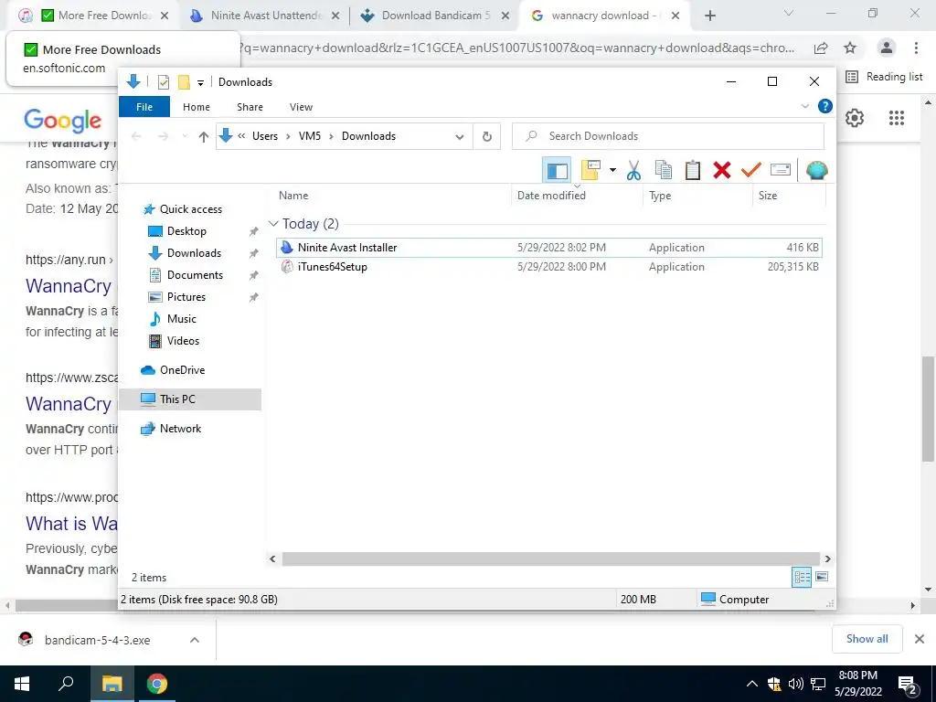
Task: Select Quick access in navigation pane
Action: pos(190,209)
